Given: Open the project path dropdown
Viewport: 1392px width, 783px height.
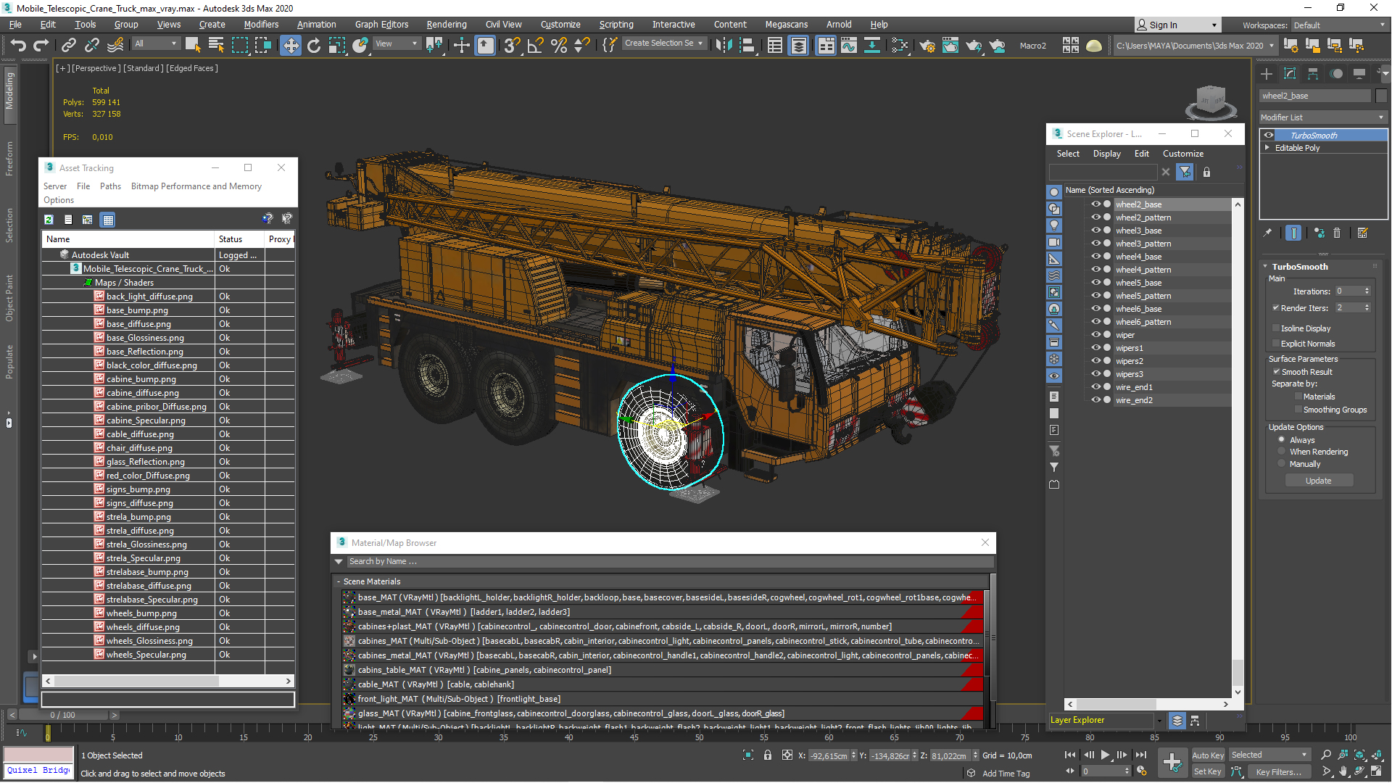Looking at the screenshot, I should [1195, 46].
